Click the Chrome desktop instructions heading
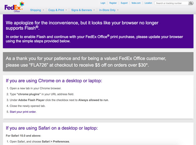The image size is (196, 145). point(54,81)
